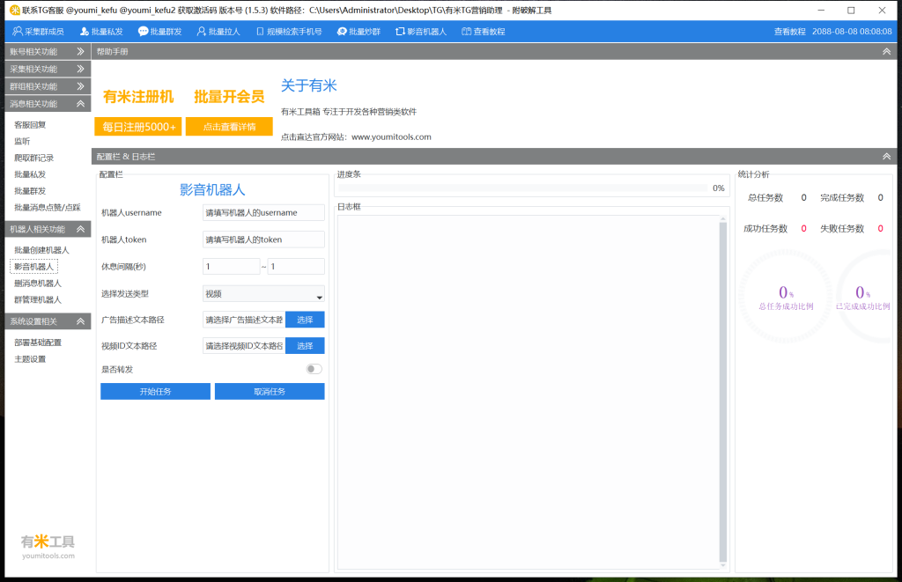Click the 成功任务数 value
The height and width of the screenshot is (582, 902).
click(803, 229)
